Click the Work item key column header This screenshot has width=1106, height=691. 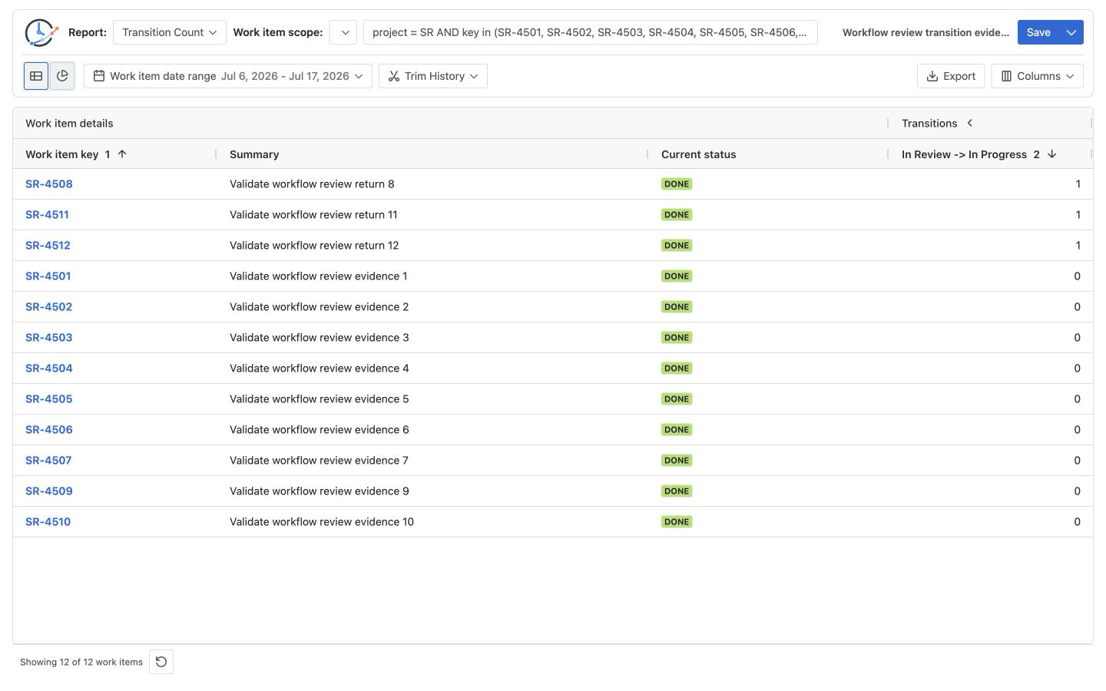pyautogui.click(x=114, y=154)
